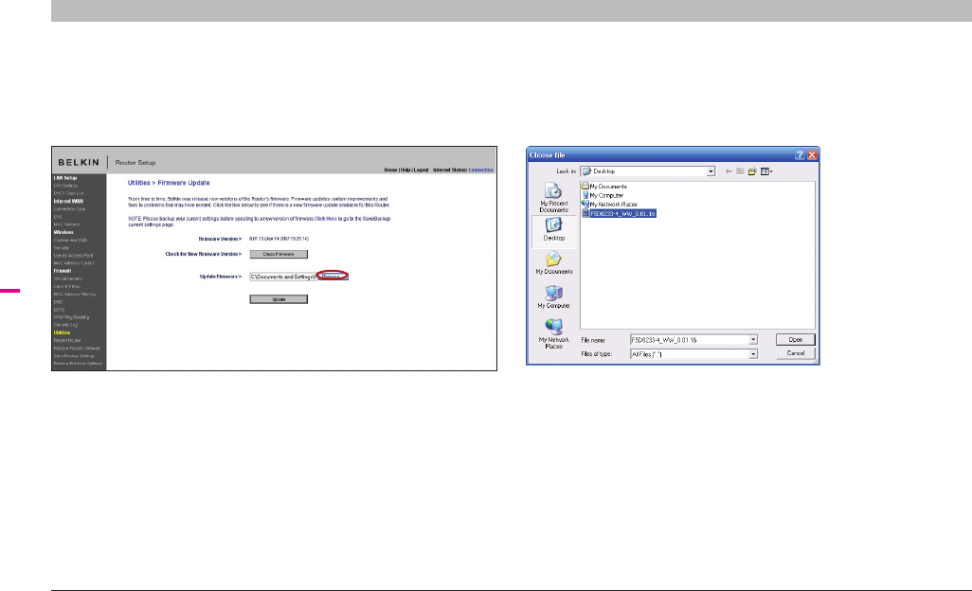Open My Computer in the left places bar
This screenshot has width=972, height=591.
click(553, 297)
